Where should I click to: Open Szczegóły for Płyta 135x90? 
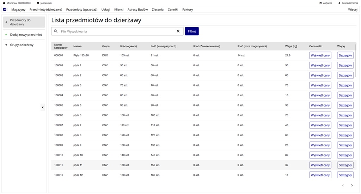tap(345, 55)
